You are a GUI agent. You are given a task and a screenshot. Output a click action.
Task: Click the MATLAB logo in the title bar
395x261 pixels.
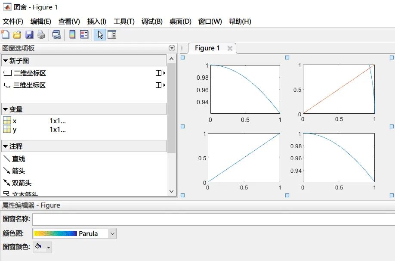point(7,7)
